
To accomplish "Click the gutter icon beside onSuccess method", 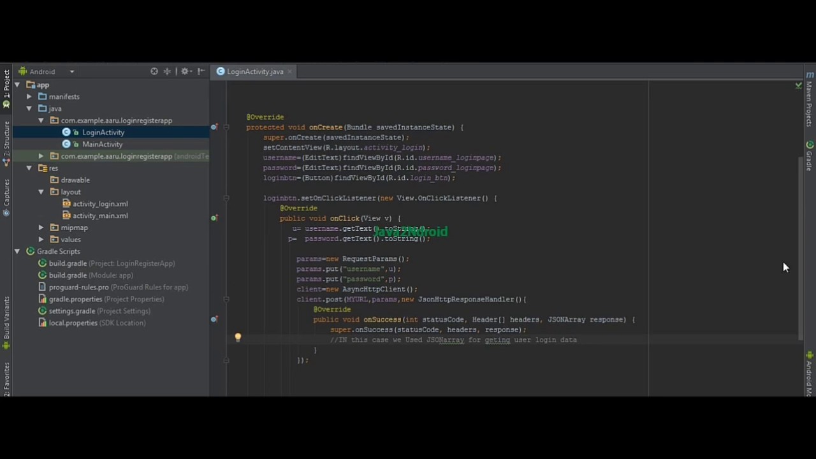I will pyautogui.click(x=214, y=319).
